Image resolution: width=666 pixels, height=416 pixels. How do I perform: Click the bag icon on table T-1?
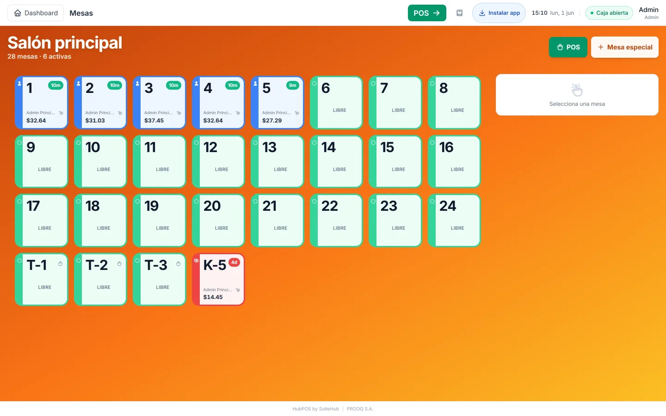(x=60, y=264)
